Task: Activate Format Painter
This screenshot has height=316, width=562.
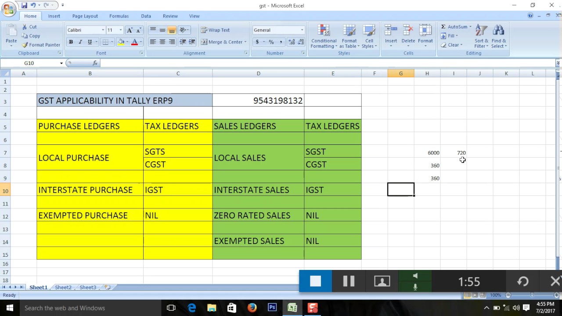Action: 41,45
